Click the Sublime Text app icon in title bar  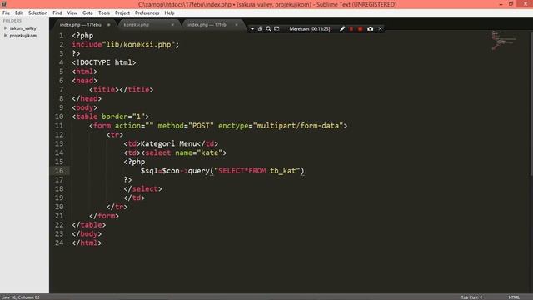[3, 4]
